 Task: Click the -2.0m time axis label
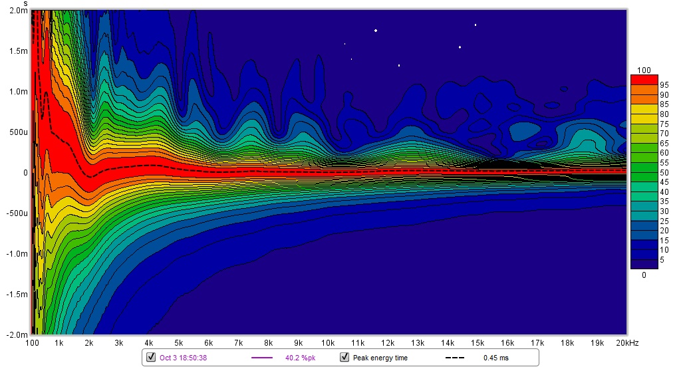(17, 335)
